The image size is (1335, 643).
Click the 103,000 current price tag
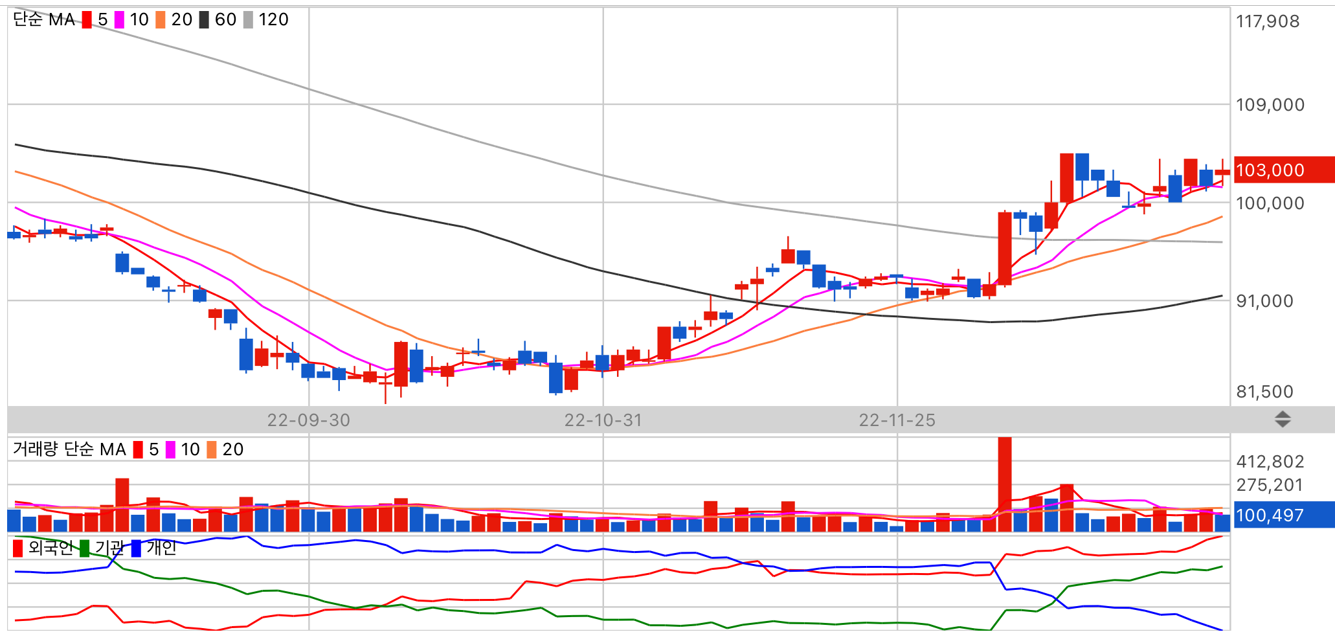[x=1284, y=170]
